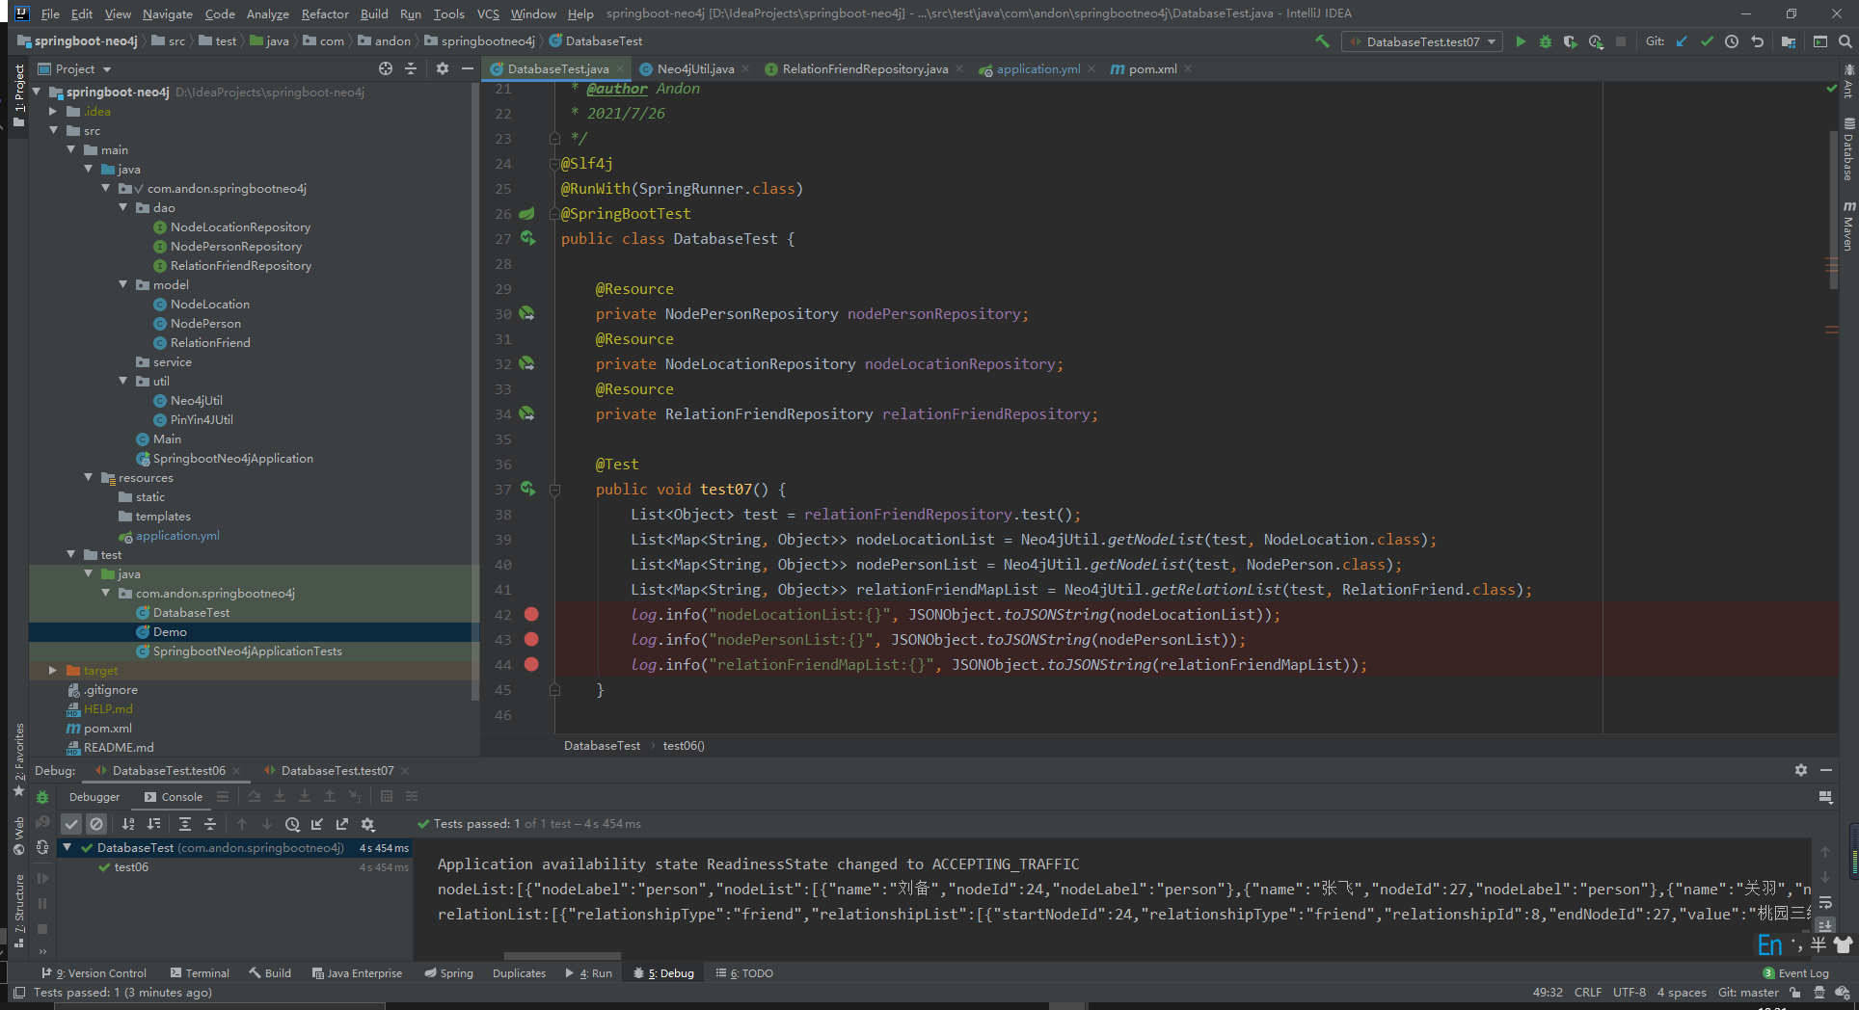The image size is (1859, 1010).
Task: Switch to Debugger tab in Debug panel
Action: coord(94,797)
